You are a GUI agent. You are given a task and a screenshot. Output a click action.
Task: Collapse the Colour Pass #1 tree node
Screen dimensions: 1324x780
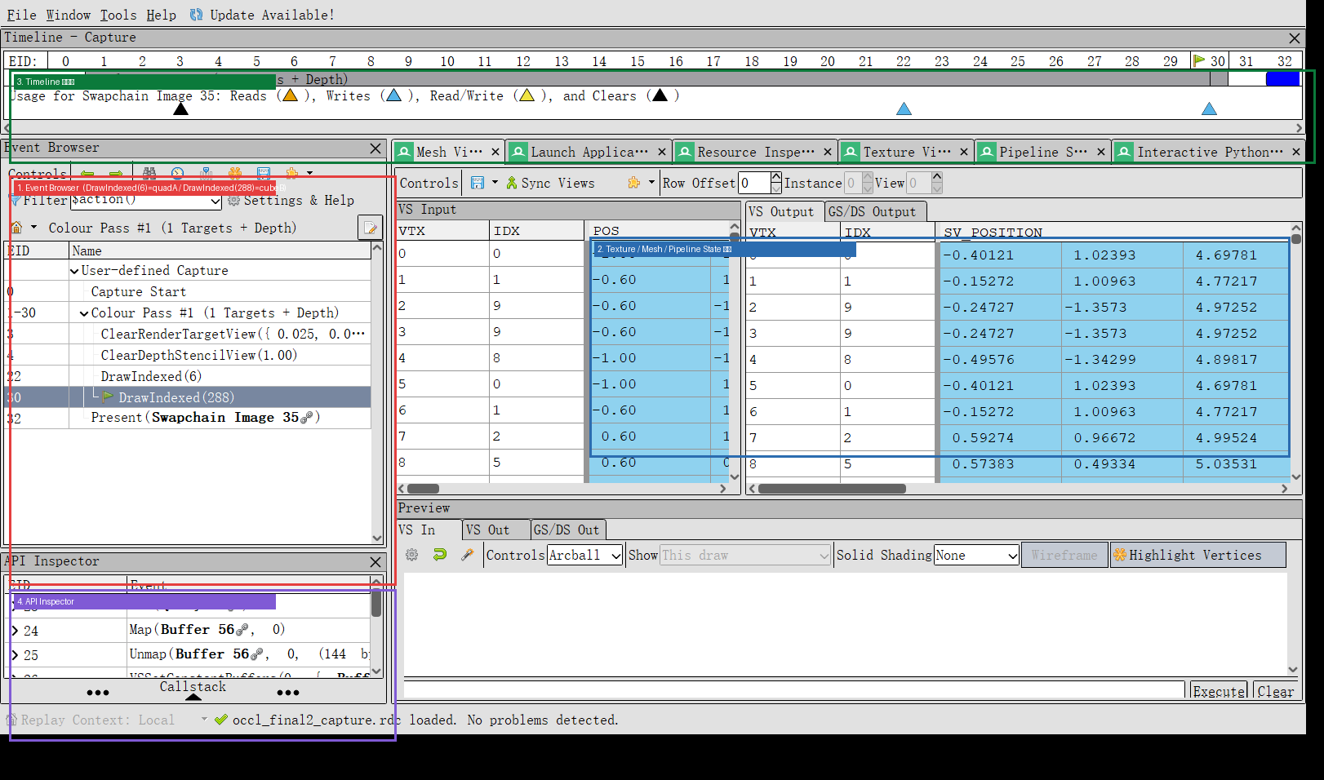(84, 313)
